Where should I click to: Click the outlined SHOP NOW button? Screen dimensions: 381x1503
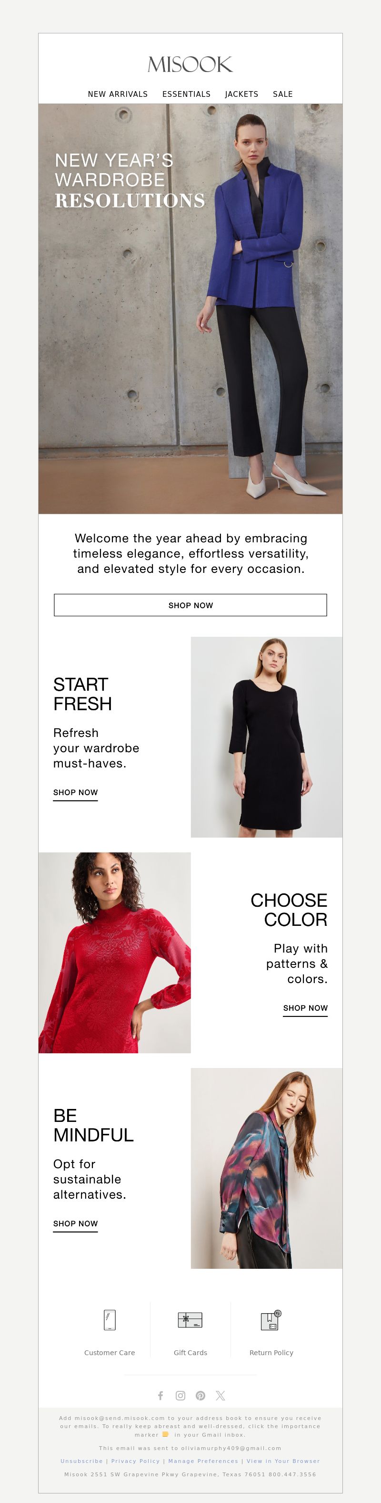tap(190, 605)
